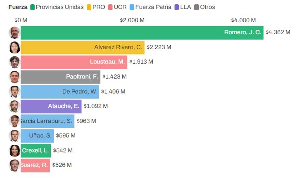Click Atauche, E. avatar photo
This screenshot has width=302, height=178.
pyautogui.click(x=15, y=106)
